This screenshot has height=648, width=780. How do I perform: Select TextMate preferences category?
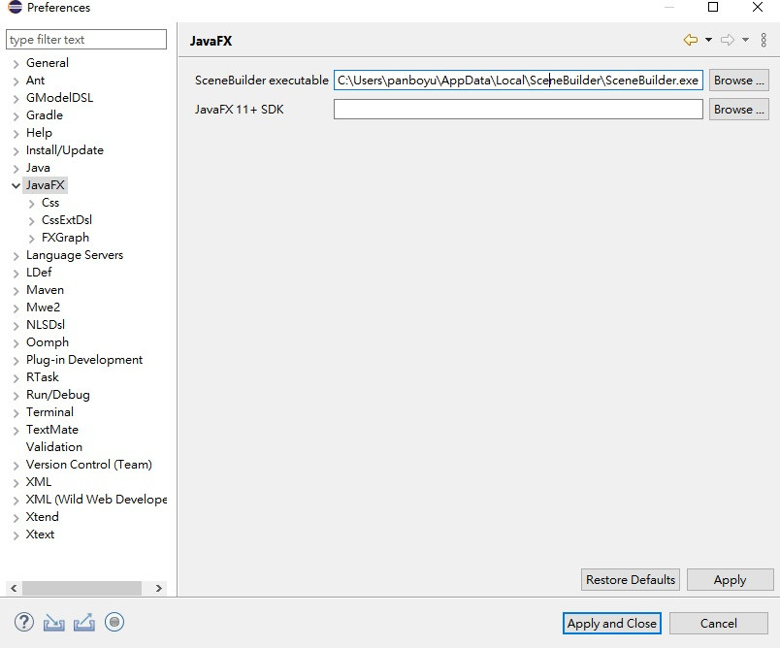coord(52,429)
